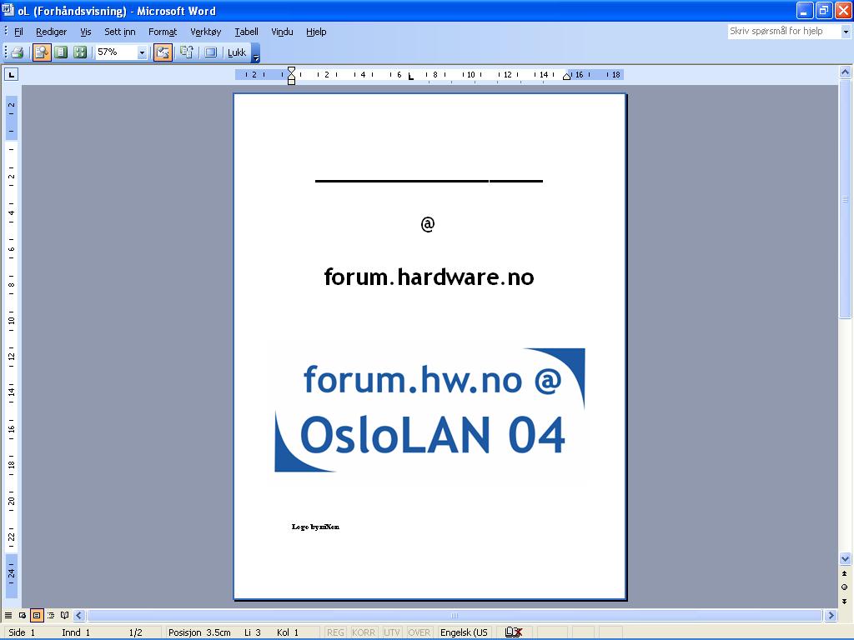Viewport: 854px width, 640px height.
Task: Click the spelling status book icon
Action: tap(514, 632)
